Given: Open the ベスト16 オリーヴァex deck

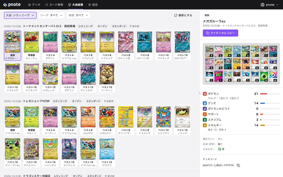Looking at the screenshot, I should click(x=13, y=153).
